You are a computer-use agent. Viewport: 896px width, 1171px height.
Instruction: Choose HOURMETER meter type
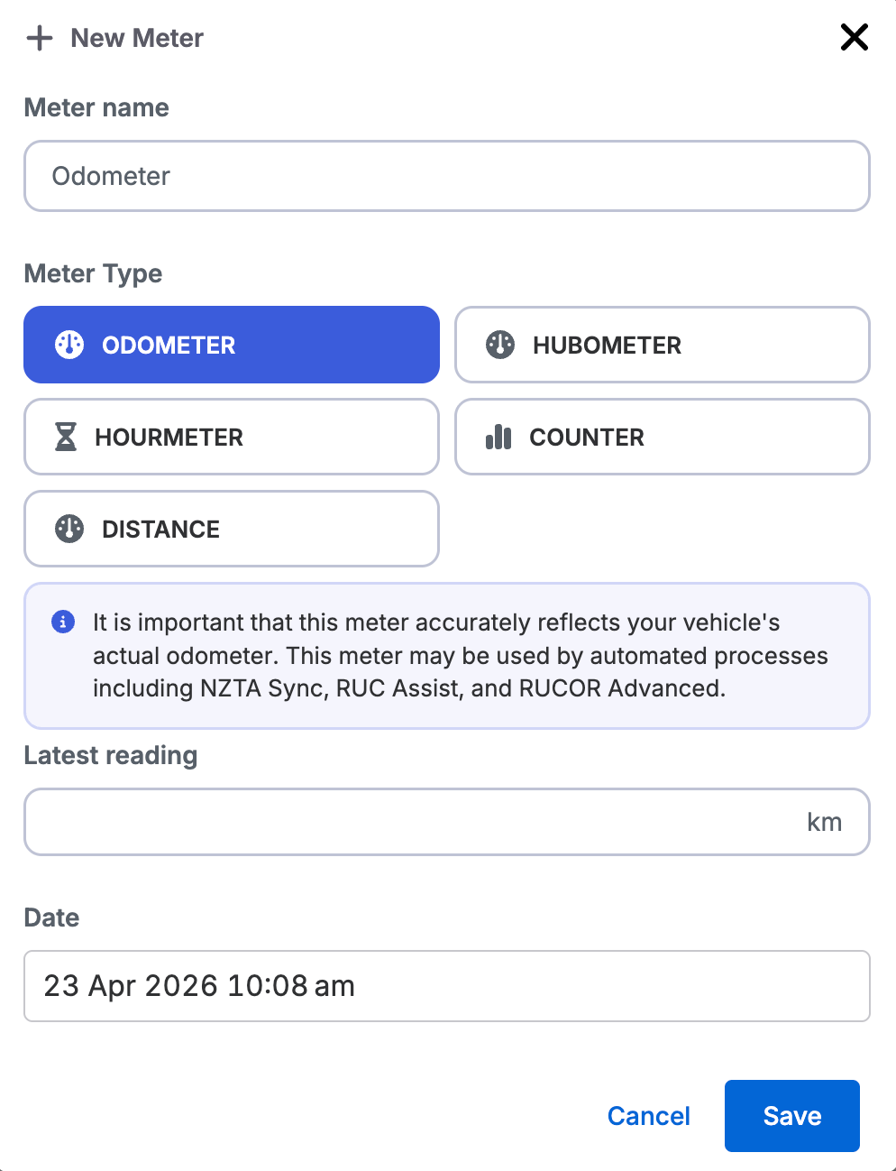pos(232,437)
